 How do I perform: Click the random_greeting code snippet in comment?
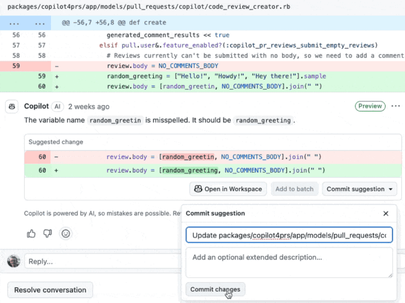coord(263,120)
